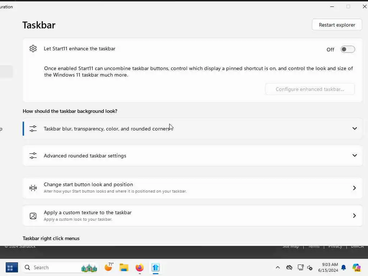The image size is (368, 276).
Task: Click the Restart explorer button
Action: [x=337, y=25]
